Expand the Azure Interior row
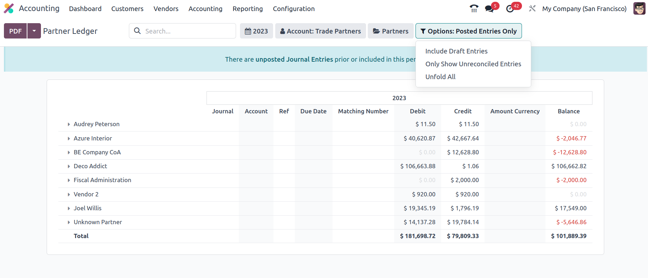 (x=69, y=139)
